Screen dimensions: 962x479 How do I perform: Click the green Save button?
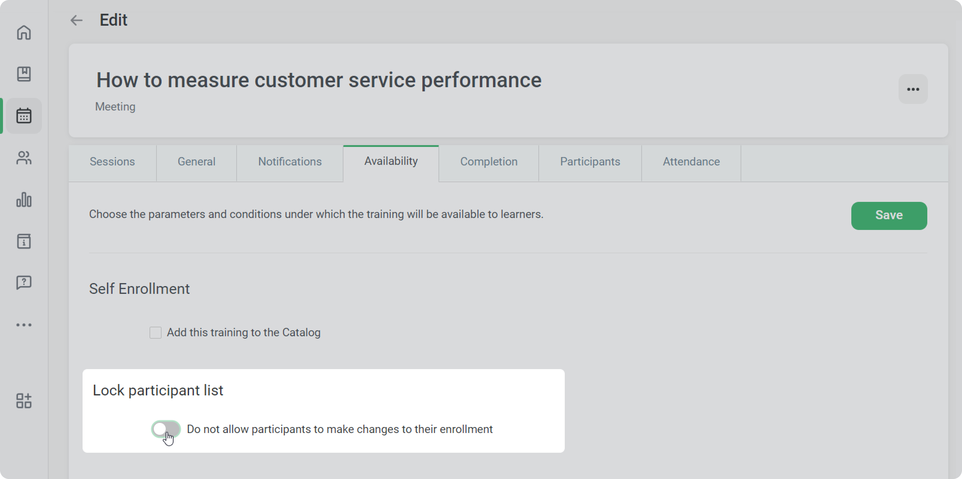coord(889,215)
